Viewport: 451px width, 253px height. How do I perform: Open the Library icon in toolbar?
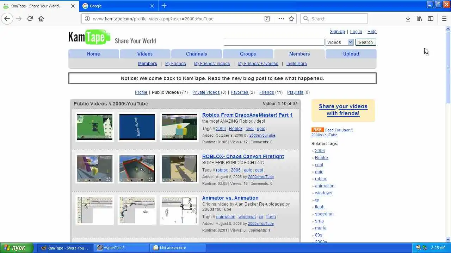point(419,19)
